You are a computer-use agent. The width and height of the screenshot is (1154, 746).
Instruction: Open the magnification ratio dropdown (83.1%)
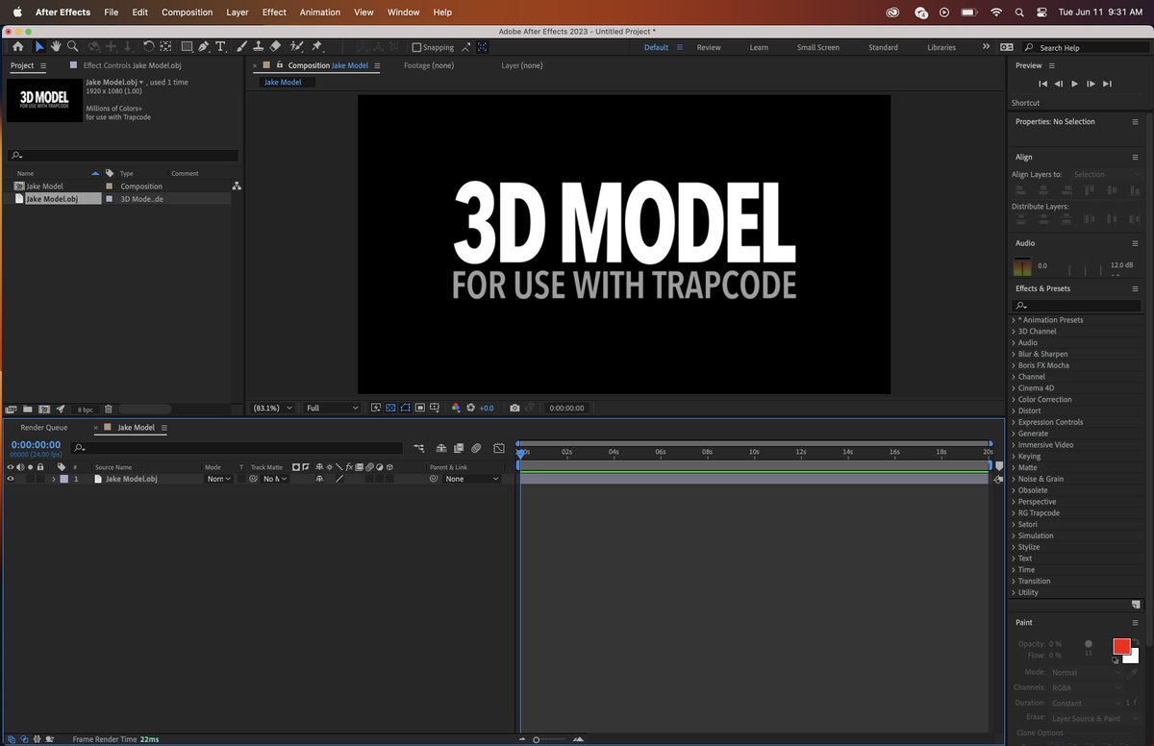click(x=272, y=408)
